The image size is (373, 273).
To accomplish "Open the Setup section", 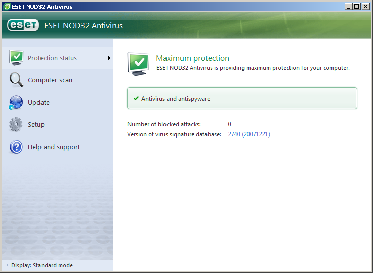I will tap(58, 124).
